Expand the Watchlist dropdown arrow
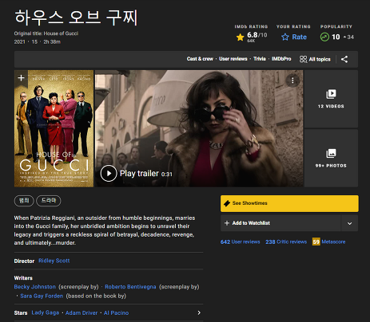The image size is (370, 322). click(x=349, y=223)
